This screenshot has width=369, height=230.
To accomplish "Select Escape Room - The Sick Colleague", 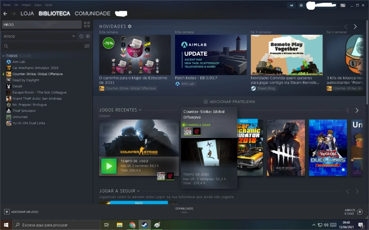I will [39, 92].
